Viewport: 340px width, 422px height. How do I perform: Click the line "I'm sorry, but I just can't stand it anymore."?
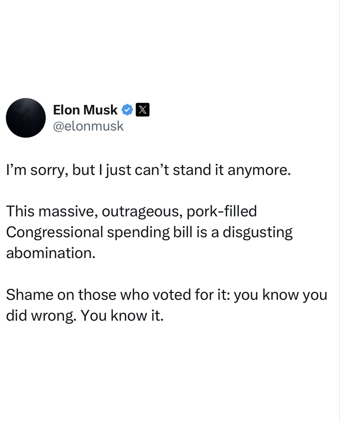click(148, 170)
